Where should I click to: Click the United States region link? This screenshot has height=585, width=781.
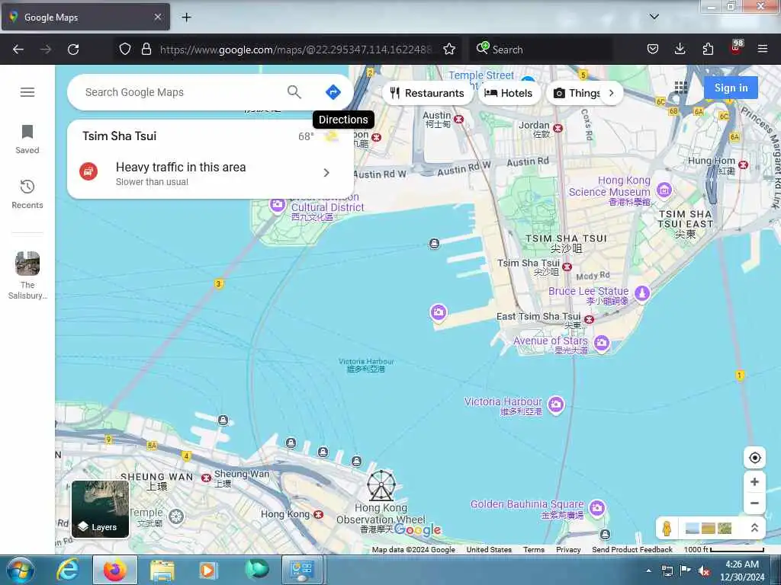pyautogui.click(x=489, y=550)
